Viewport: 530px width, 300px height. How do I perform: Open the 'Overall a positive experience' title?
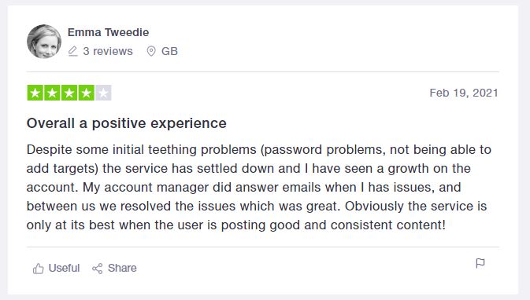127,123
